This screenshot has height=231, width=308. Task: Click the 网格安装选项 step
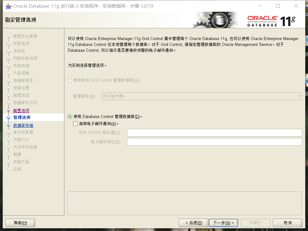pyautogui.click(x=25, y=58)
